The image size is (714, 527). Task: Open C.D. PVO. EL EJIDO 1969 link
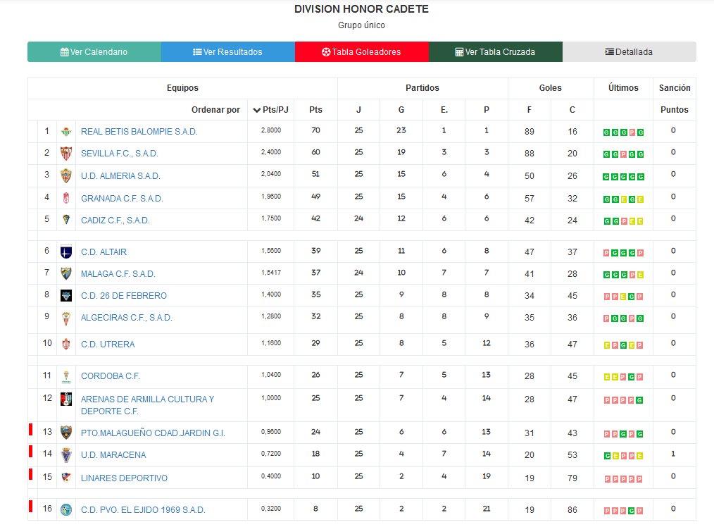pyautogui.click(x=143, y=510)
